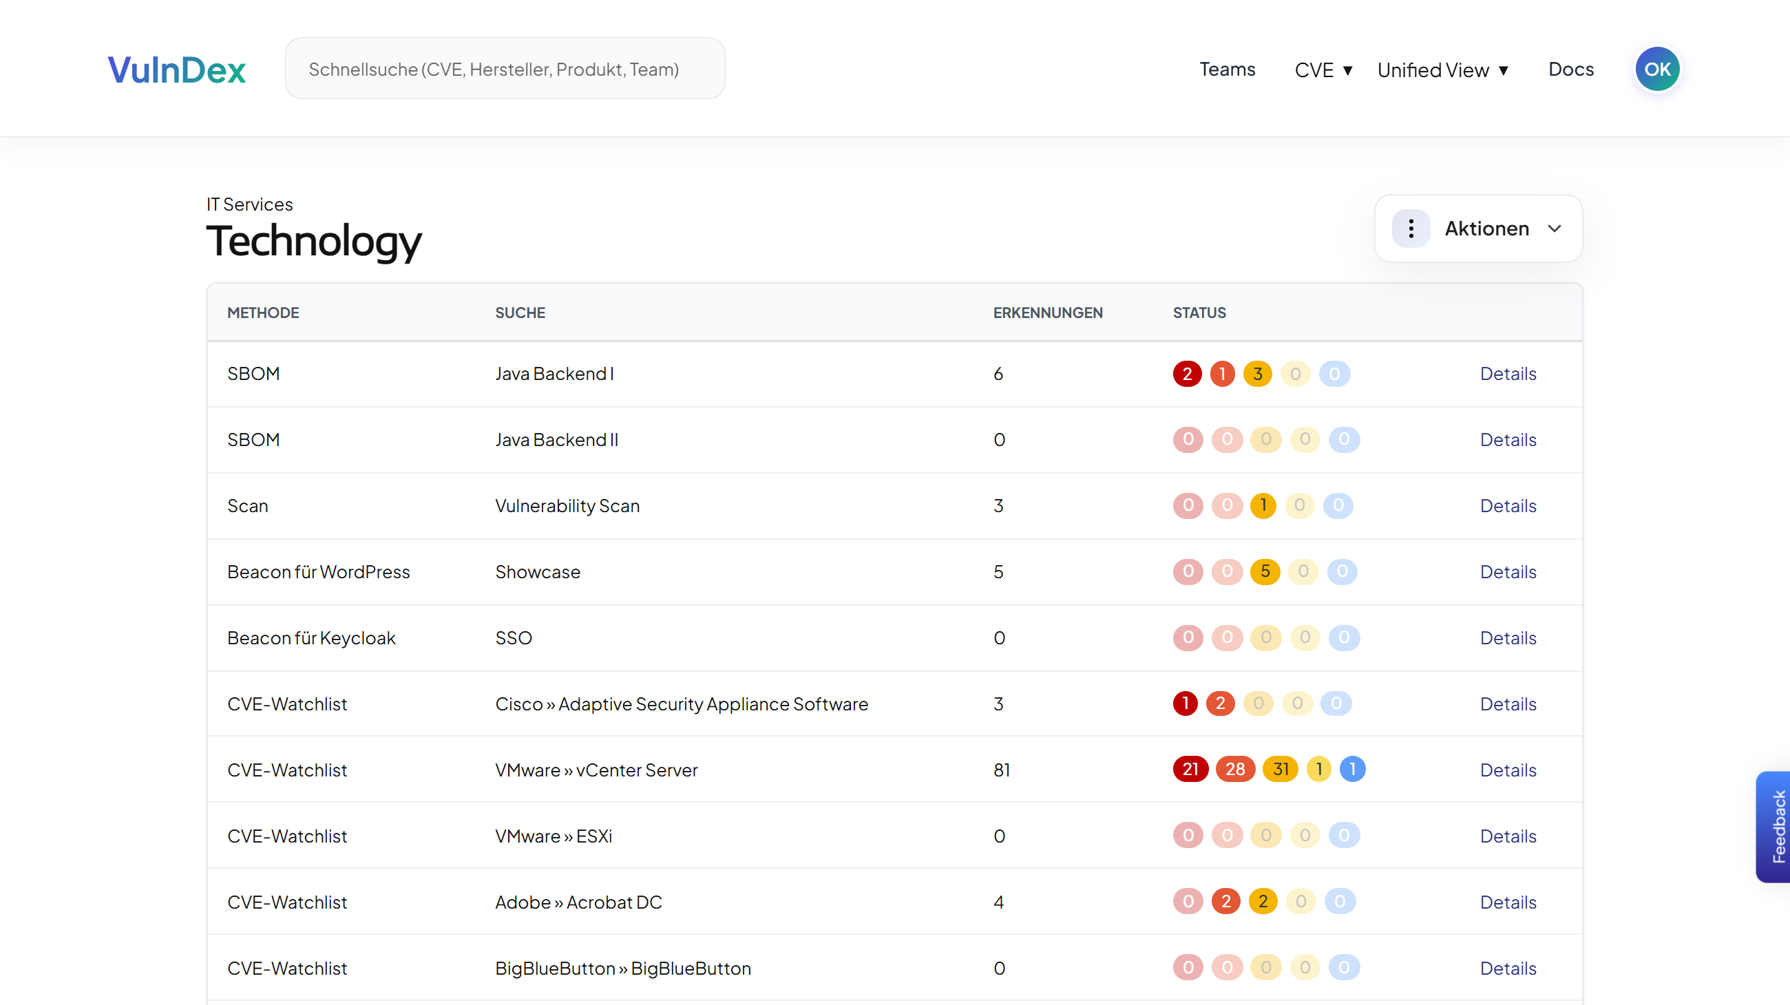Click the yellow "31" badge for vCenter Server
The image size is (1790, 1005).
coord(1281,769)
